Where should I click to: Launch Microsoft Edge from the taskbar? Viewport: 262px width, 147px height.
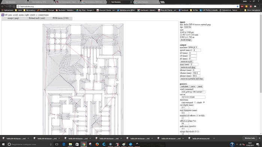[64, 144]
